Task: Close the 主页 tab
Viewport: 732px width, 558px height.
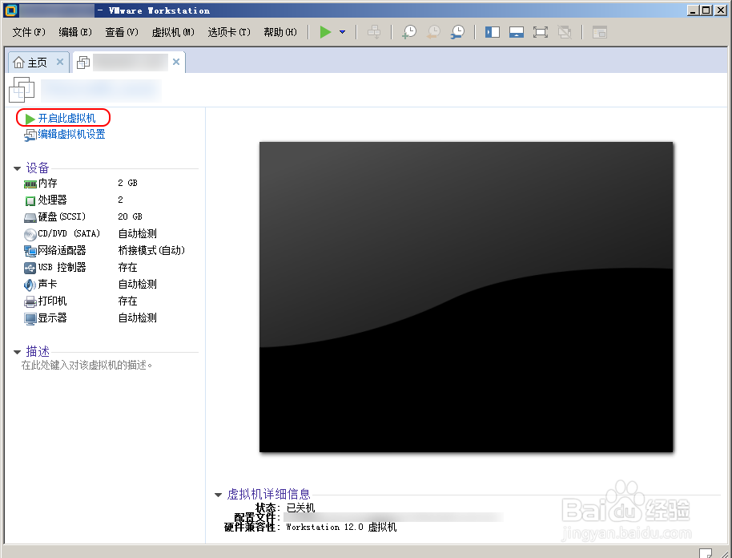Action: [x=60, y=62]
